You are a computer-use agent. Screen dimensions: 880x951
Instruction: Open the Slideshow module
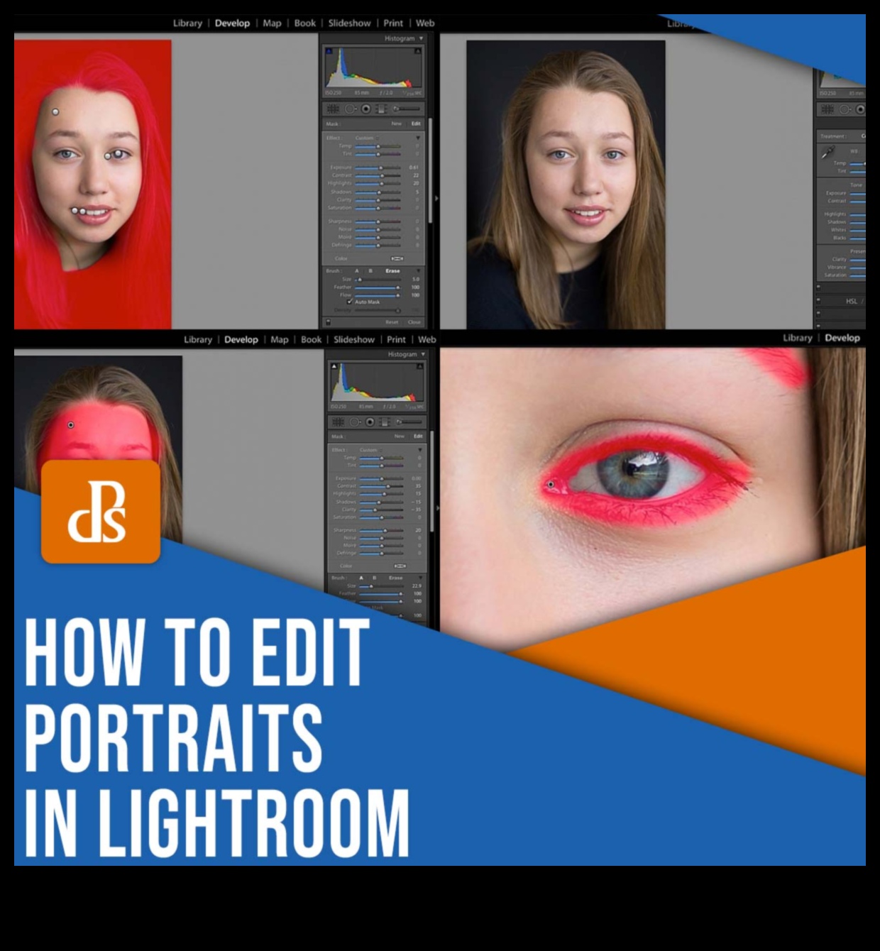point(350,23)
